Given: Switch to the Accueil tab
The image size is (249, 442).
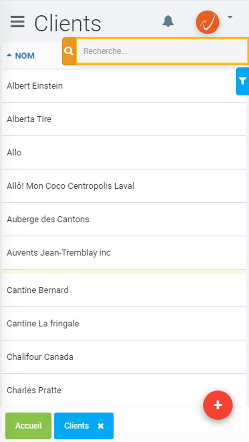Looking at the screenshot, I should [x=28, y=426].
